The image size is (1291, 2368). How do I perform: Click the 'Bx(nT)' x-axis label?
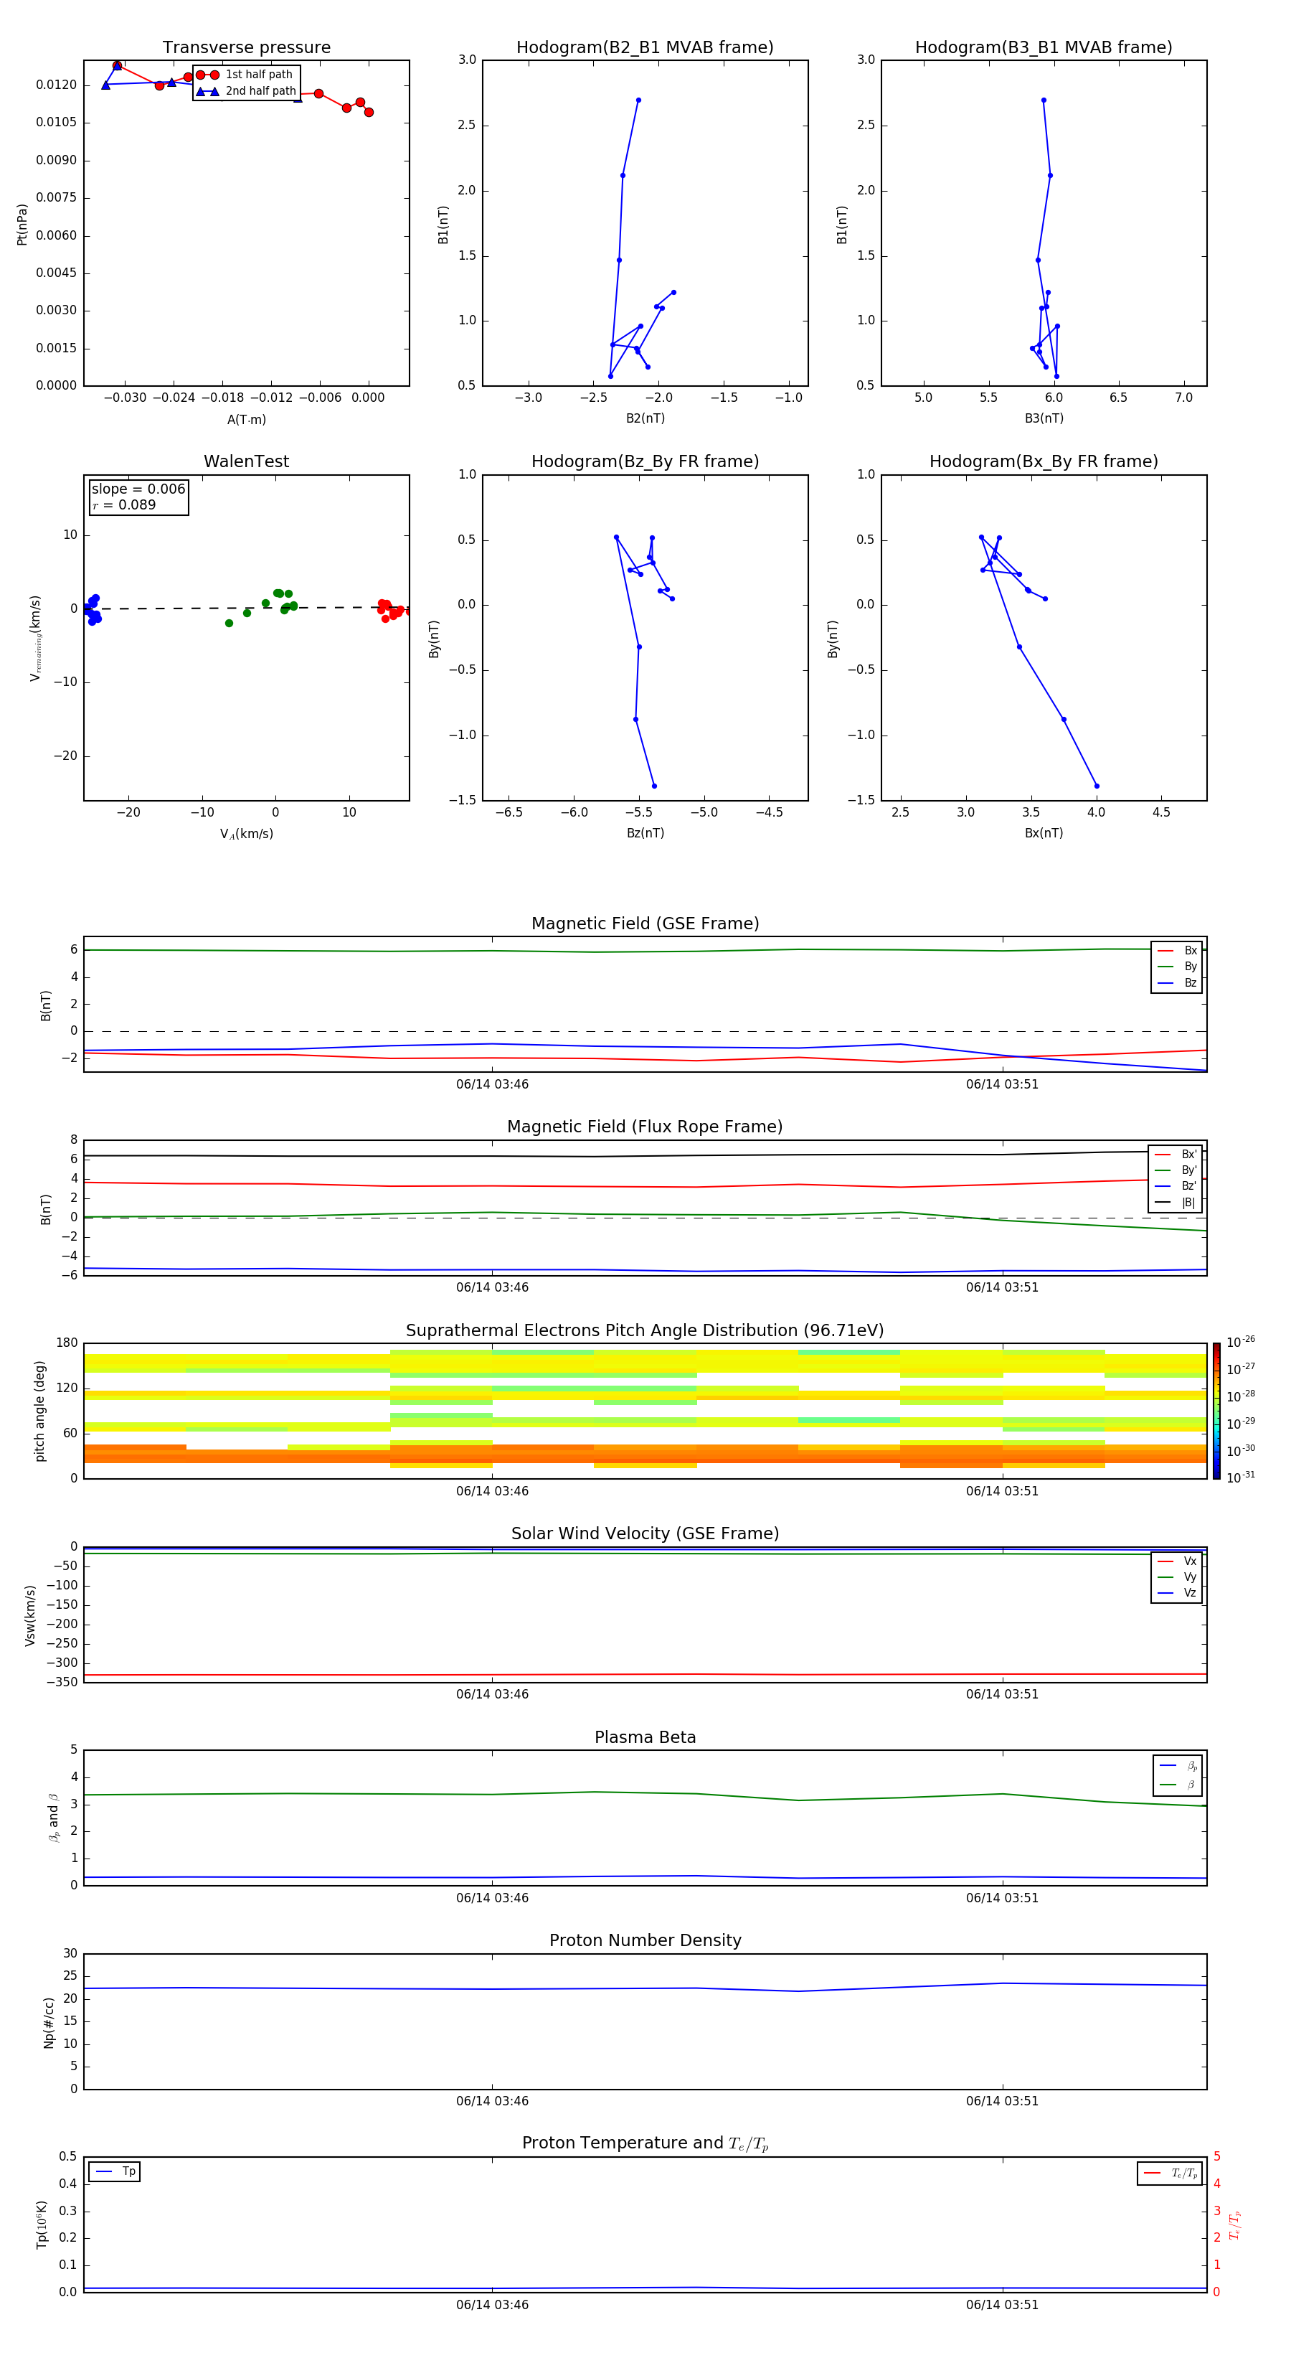[x=1044, y=833]
